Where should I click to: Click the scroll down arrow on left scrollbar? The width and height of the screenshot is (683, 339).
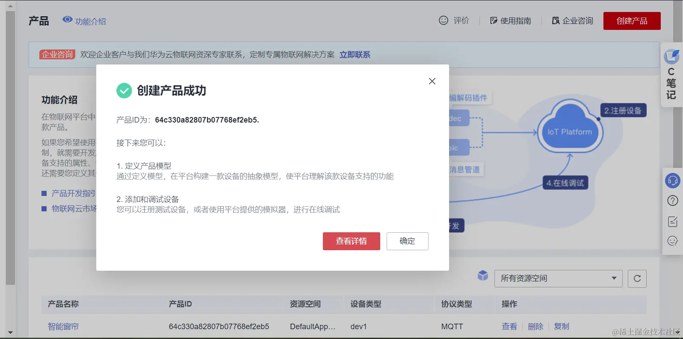click(x=10, y=333)
